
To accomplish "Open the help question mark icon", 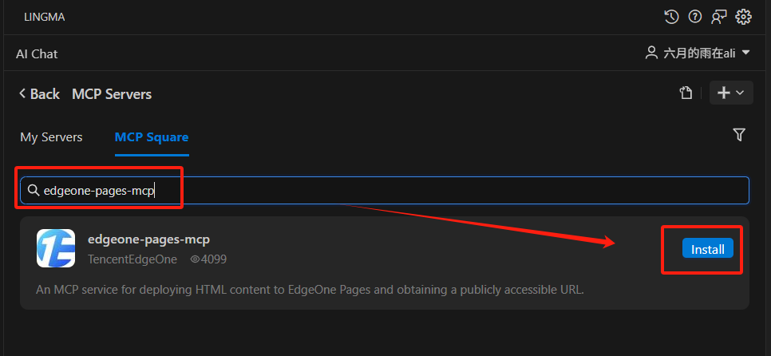I will coord(695,18).
